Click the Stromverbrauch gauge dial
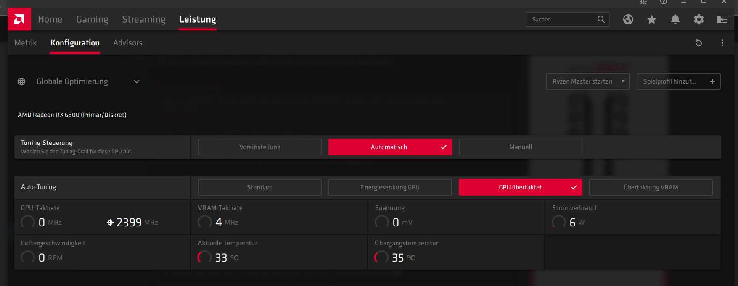The width and height of the screenshot is (738, 286). coord(559,222)
